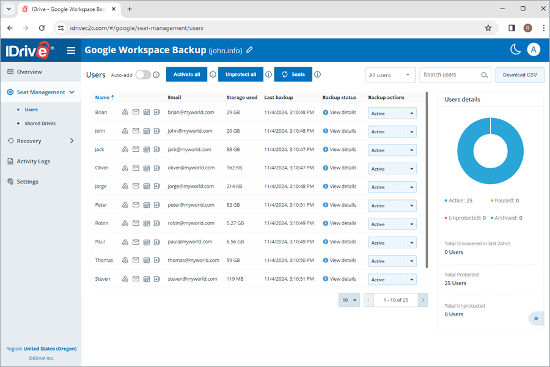Open Brian's backup action Active dropdown
Image resolution: width=550 pixels, height=367 pixels.
pyautogui.click(x=392, y=113)
